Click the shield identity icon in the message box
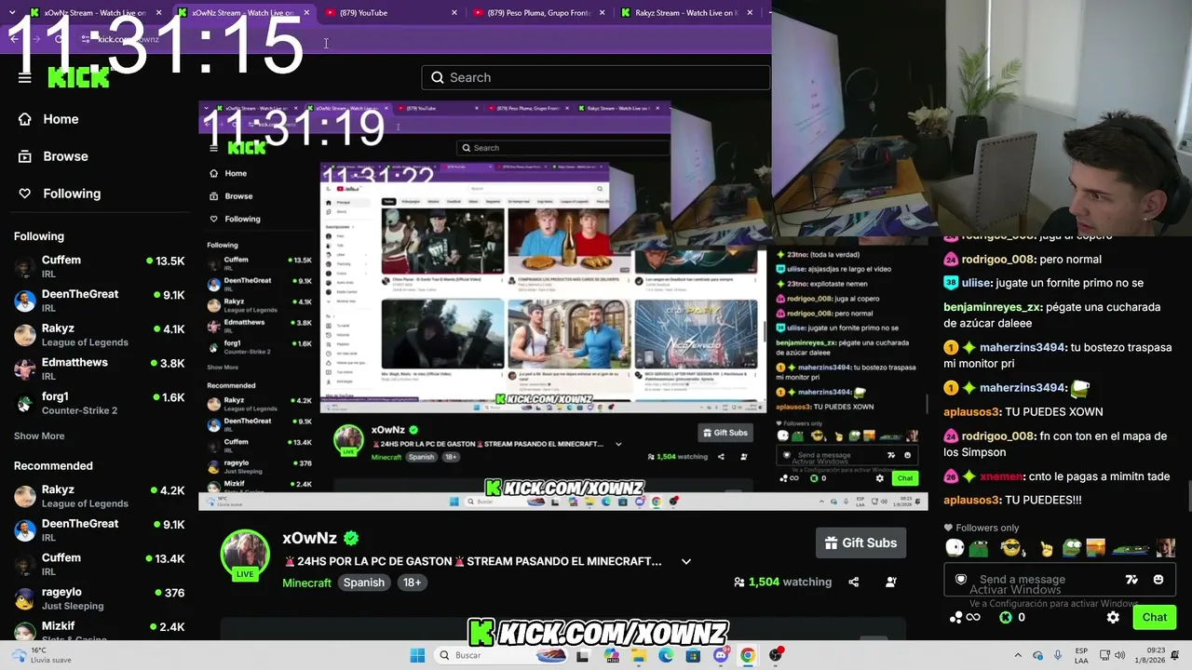This screenshot has height=670, width=1192. [x=961, y=579]
